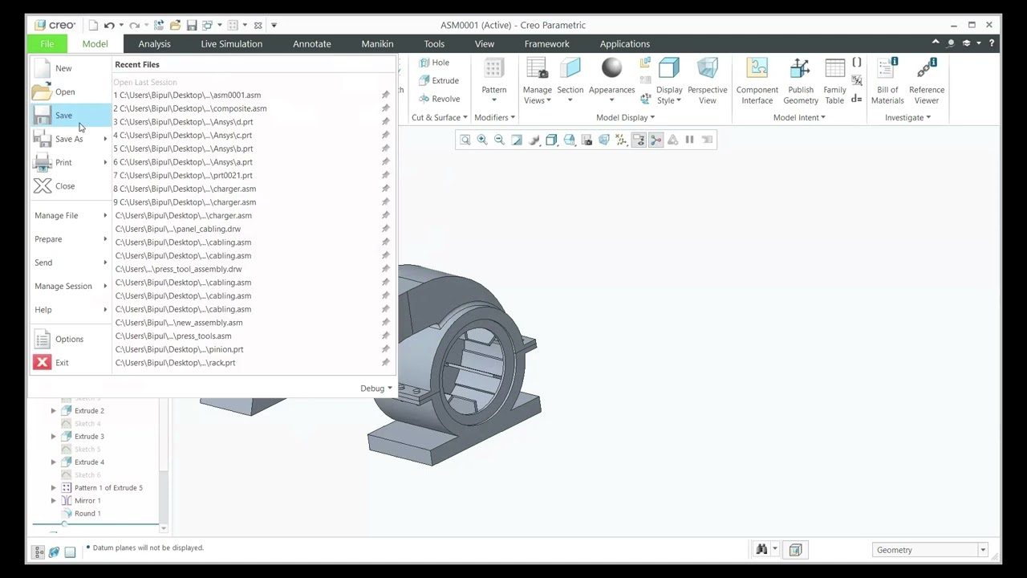
Task: Toggle spin center display in graphics toolbar
Action: [656, 140]
